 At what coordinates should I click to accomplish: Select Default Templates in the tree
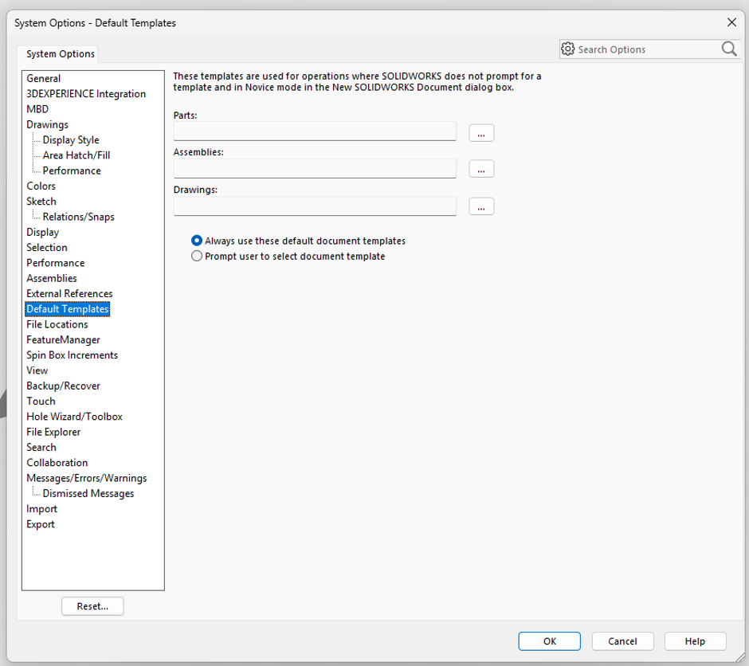click(68, 309)
